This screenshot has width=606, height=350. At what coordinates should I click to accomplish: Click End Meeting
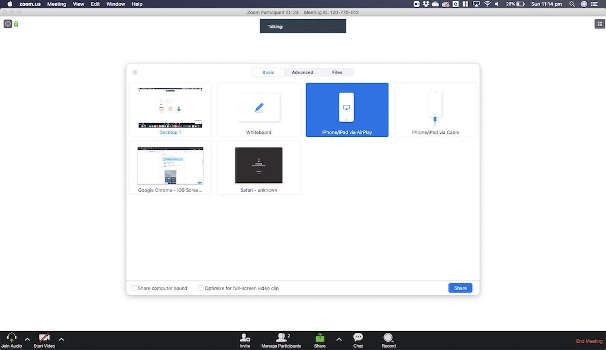pos(589,341)
